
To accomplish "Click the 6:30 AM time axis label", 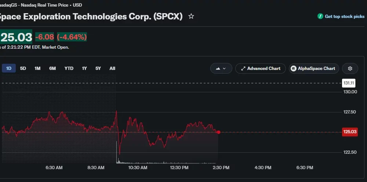I will click(54, 168).
